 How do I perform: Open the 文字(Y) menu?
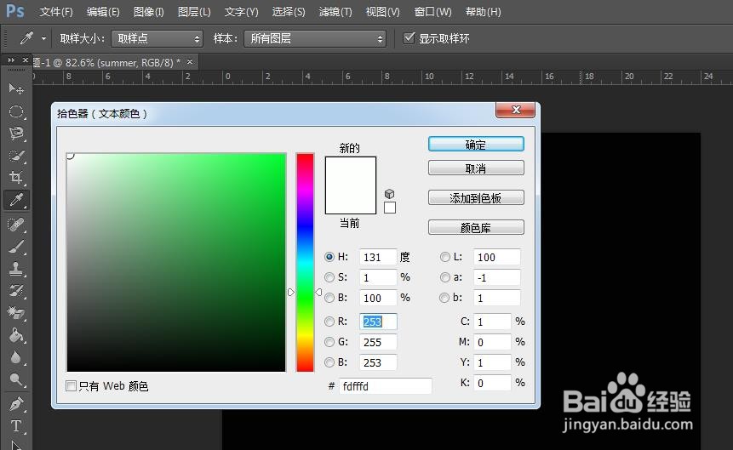pyautogui.click(x=241, y=12)
